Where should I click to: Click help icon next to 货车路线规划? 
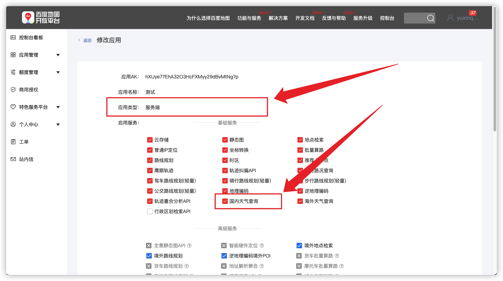pyautogui.click(x=187, y=266)
